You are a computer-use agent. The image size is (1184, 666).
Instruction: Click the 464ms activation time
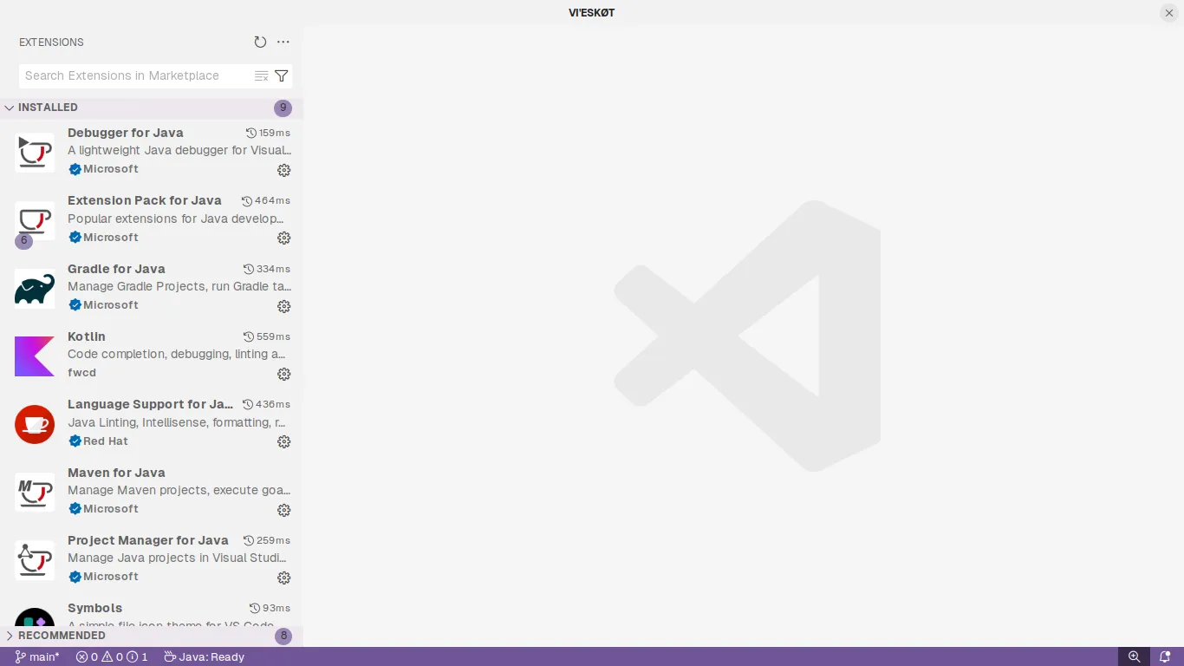point(265,200)
